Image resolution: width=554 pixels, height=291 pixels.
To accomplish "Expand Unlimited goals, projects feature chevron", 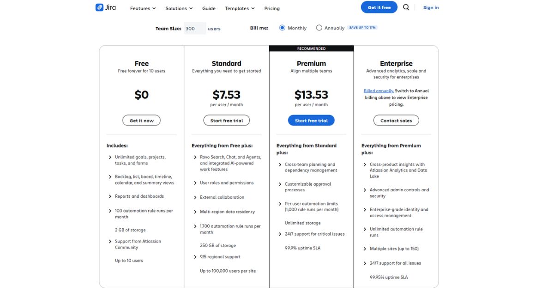I will click(110, 158).
